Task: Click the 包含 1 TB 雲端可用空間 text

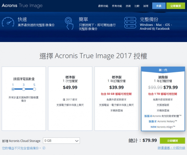Action: tap(163, 94)
